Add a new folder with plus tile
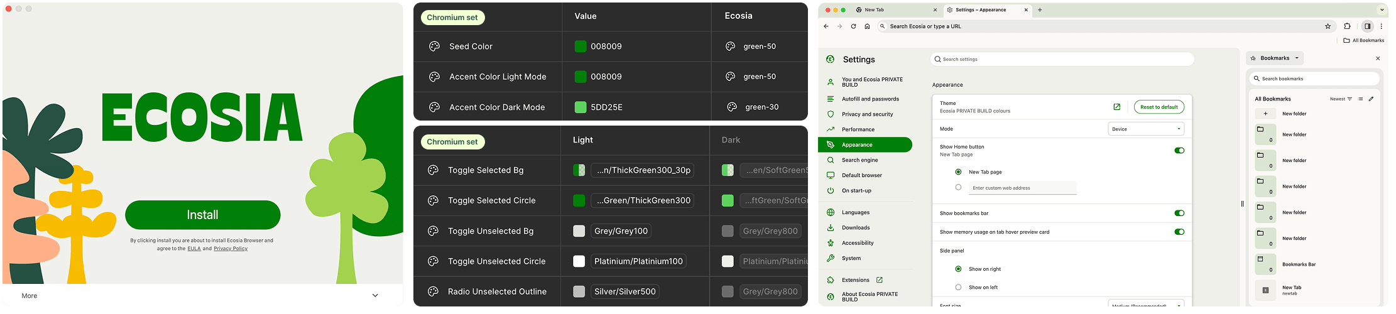This screenshot has width=1396, height=314. point(1265,114)
